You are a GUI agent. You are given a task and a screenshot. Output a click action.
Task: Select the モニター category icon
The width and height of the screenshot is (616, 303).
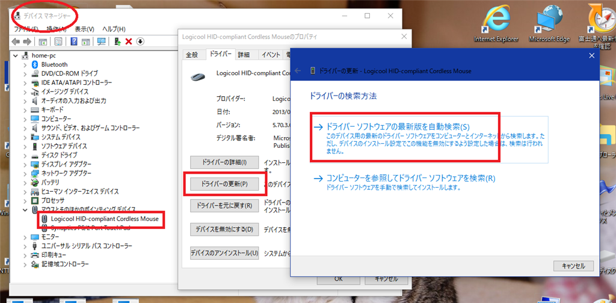[x=34, y=237]
